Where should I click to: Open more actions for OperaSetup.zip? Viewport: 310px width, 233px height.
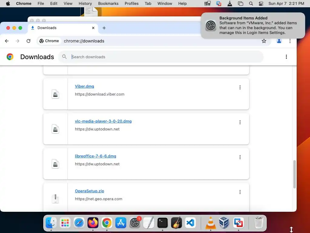[x=240, y=192]
